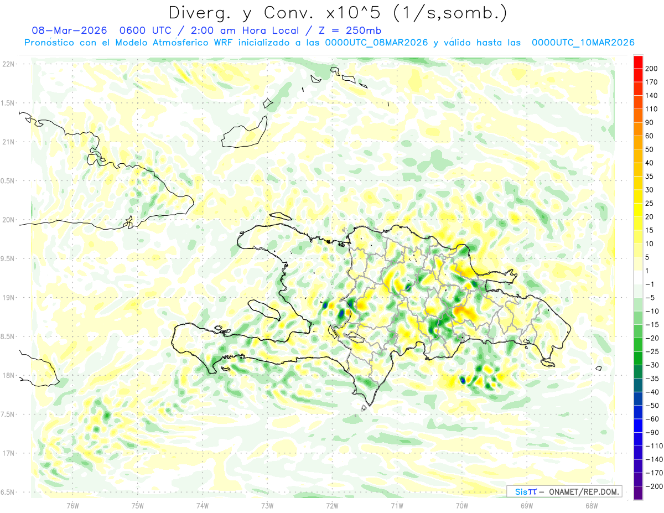Select the positive '140' color scale label
The width and height of the screenshot is (664, 513).
[x=652, y=95]
